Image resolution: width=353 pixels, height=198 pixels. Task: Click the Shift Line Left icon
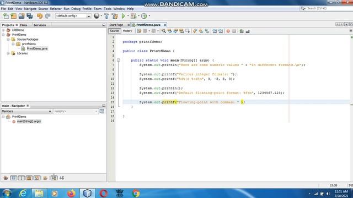(215, 31)
